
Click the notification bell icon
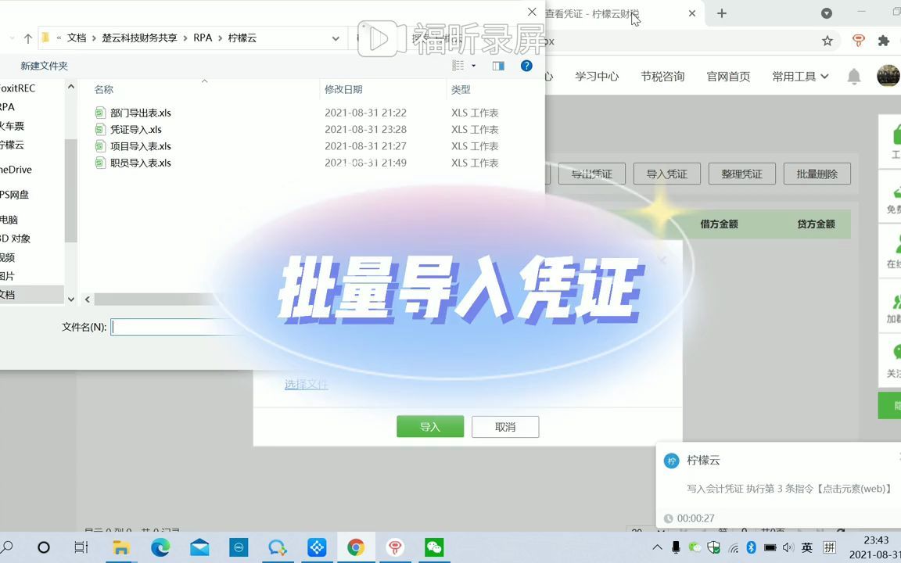pos(854,76)
